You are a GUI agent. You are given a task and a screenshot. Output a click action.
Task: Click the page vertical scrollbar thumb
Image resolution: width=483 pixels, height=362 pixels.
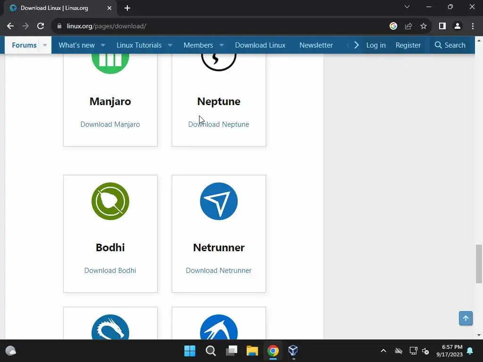click(479, 264)
